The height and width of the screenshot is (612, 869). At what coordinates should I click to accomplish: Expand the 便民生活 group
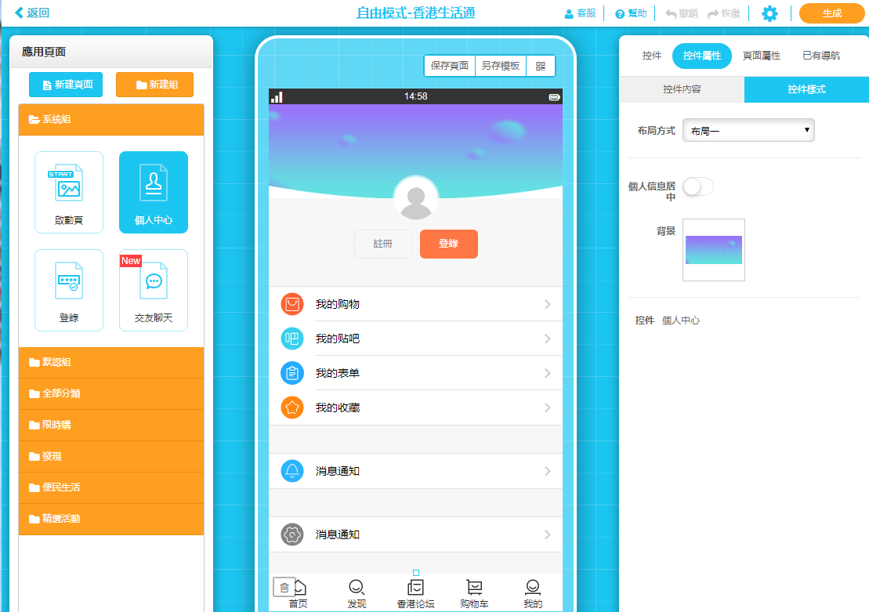pos(111,487)
